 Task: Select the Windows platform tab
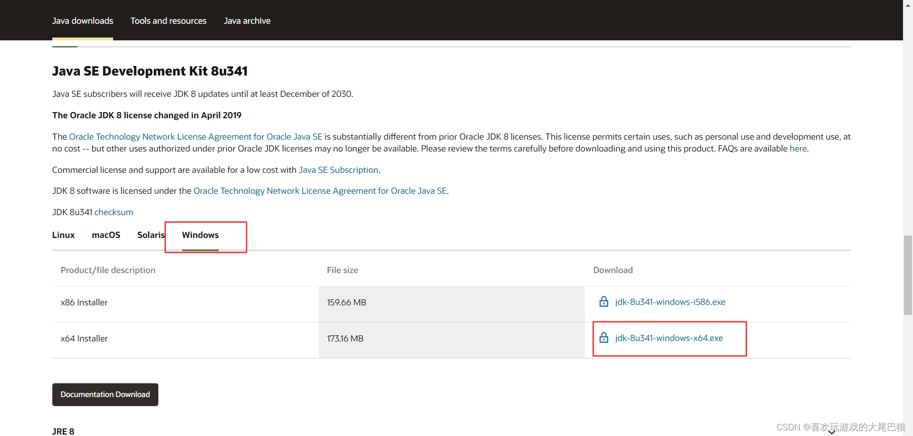click(200, 235)
